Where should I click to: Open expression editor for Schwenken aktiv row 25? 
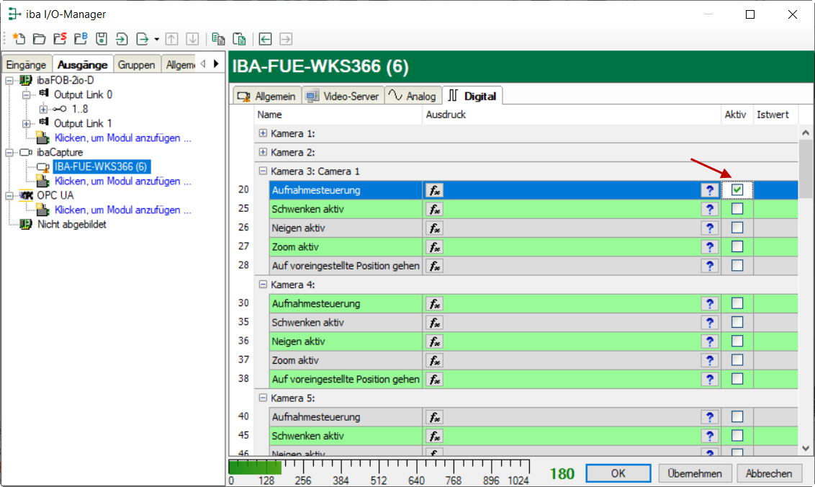(434, 209)
